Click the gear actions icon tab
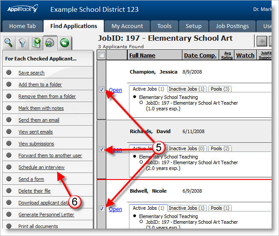Screen dimensions: 279x236 (50, 43)
